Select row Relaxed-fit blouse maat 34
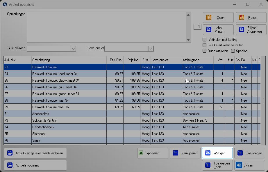The image size is (268, 172). pyautogui.click(x=132, y=100)
